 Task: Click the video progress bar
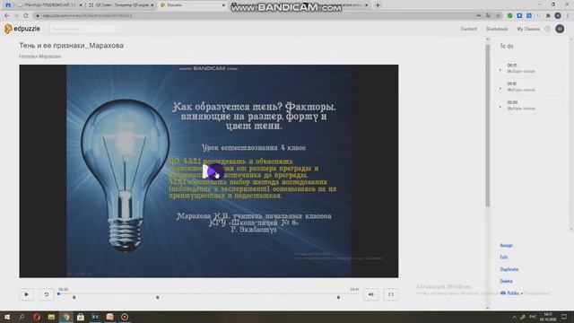(209, 293)
